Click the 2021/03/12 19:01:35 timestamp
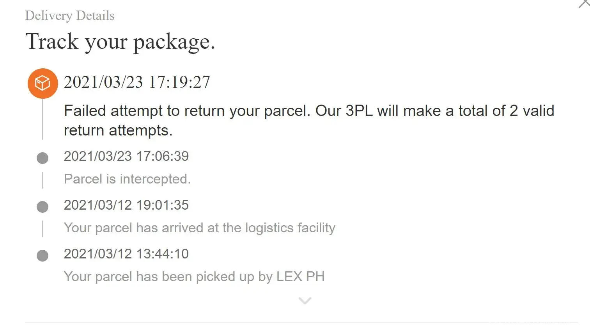Viewport: 590px width, 333px height. 126,205
